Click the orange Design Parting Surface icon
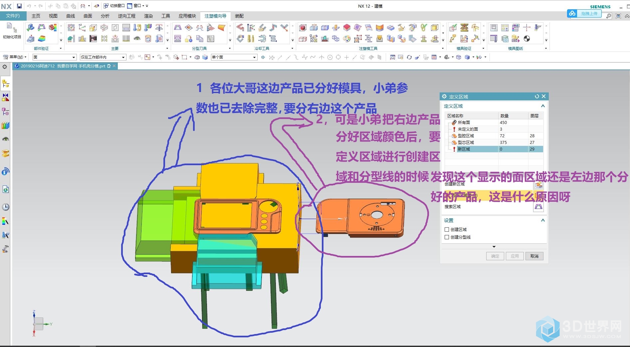The width and height of the screenshot is (630, 347). pyautogui.click(x=222, y=28)
